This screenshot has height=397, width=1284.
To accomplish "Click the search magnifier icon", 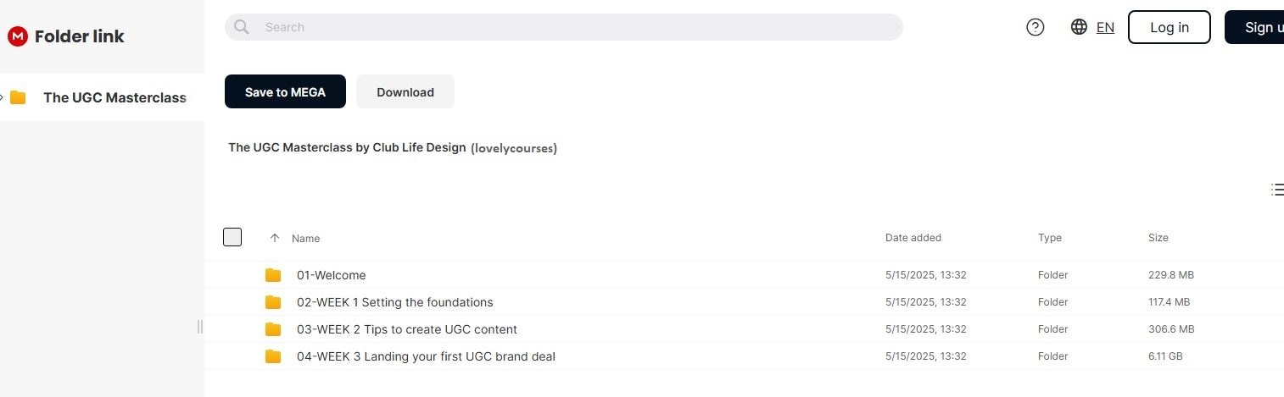I will pos(242,27).
